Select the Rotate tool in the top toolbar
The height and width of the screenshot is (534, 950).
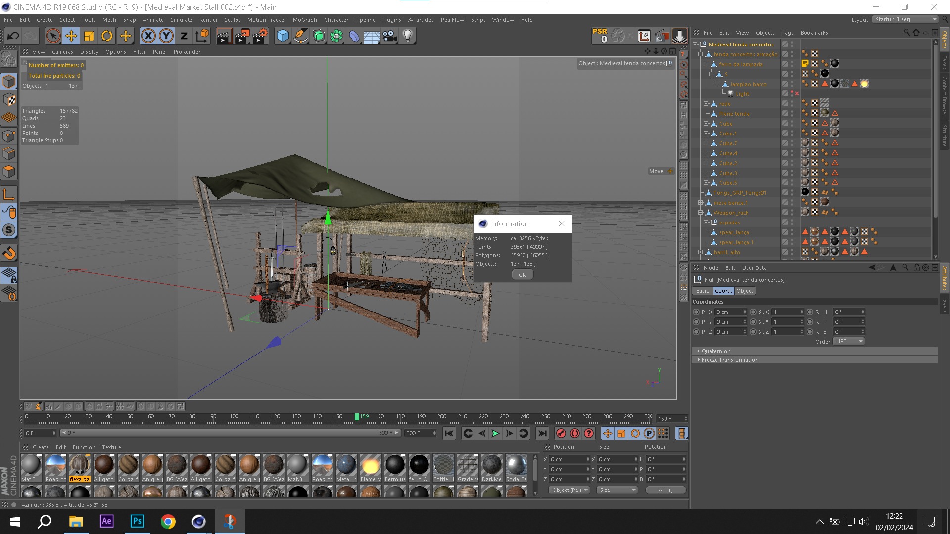pos(107,36)
